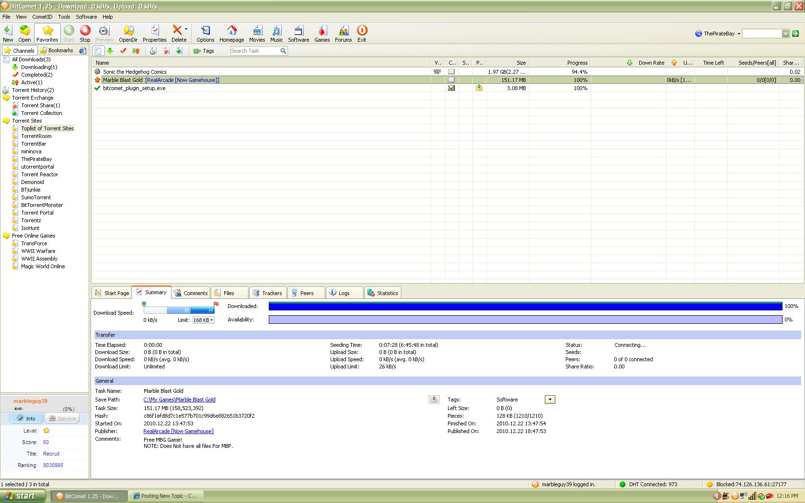The width and height of the screenshot is (805, 503).
Task: Switch to the Trackers tab
Action: pos(267,293)
